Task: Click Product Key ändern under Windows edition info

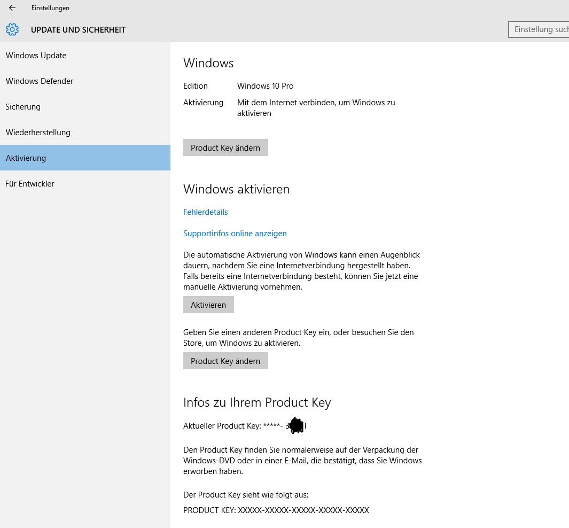Action: [x=225, y=147]
